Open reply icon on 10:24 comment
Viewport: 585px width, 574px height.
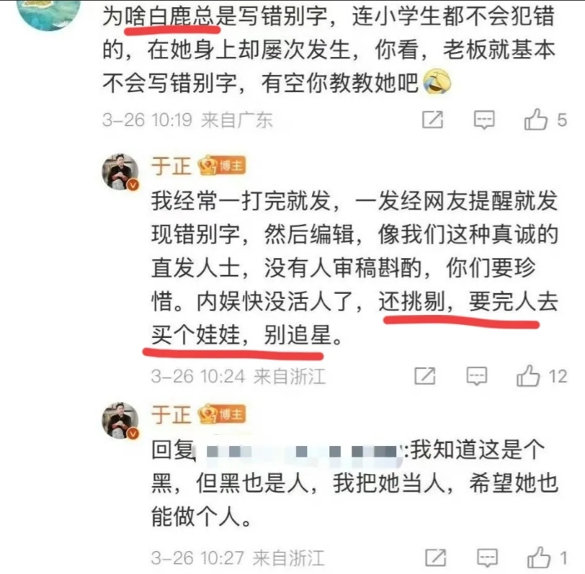(477, 375)
